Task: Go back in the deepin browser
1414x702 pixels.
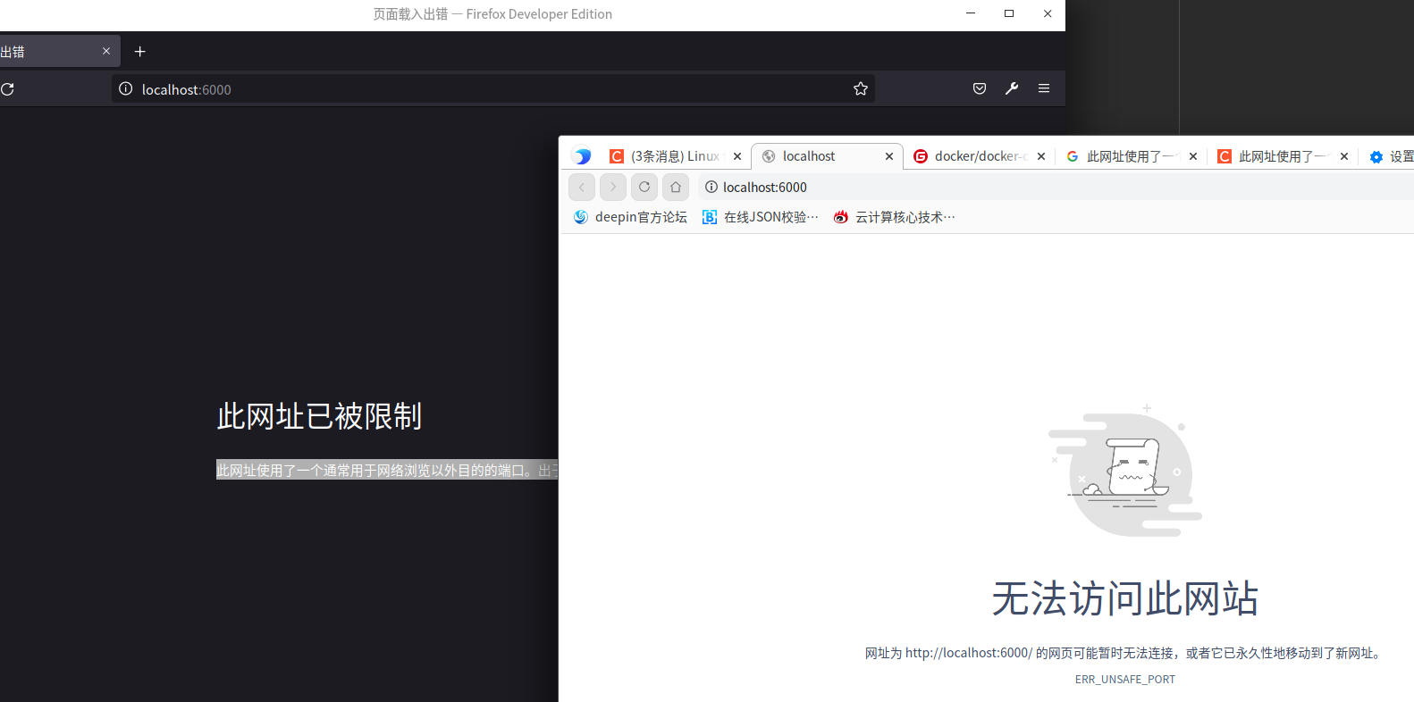Action: pyautogui.click(x=582, y=187)
